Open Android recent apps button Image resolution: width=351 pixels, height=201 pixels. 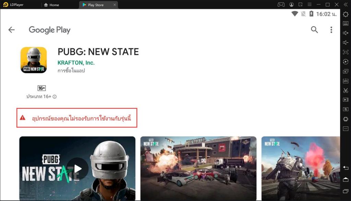[x=346, y=191]
